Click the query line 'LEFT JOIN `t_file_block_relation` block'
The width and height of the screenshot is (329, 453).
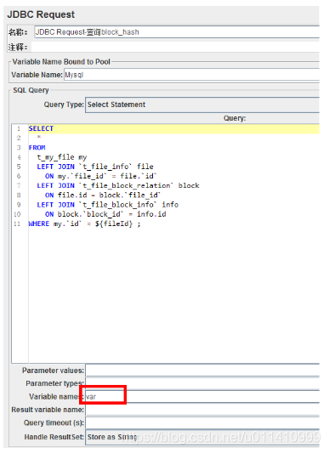[118, 186]
